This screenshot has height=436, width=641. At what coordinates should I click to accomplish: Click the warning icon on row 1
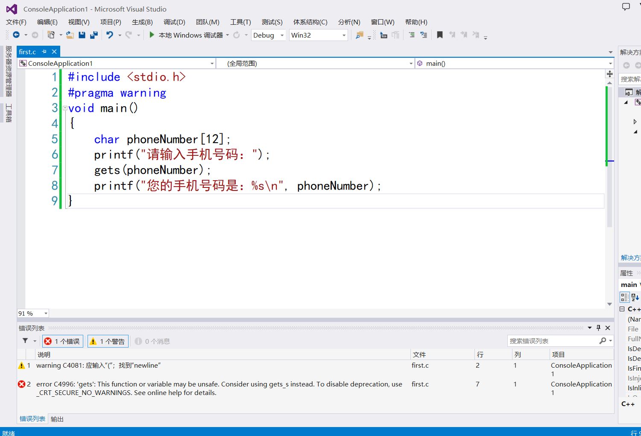(x=21, y=366)
